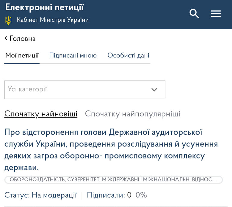Open the hamburger menu in header
This screenshot has width=232, height=207.
click(x=216, y=14)
